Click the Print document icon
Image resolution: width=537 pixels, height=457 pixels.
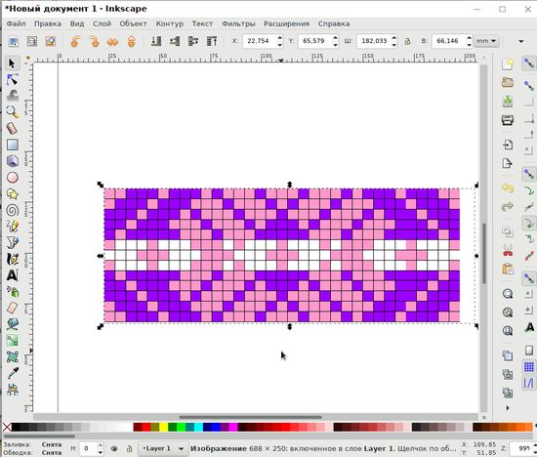pyautogui.click(x=508, y=120)
